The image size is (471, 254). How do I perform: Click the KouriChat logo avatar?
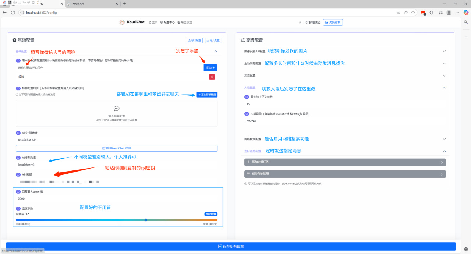click(122, 22)
